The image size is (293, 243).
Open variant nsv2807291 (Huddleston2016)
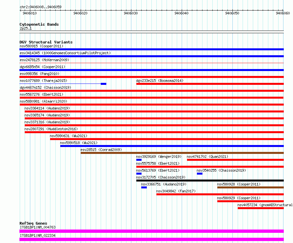[51, 129]
